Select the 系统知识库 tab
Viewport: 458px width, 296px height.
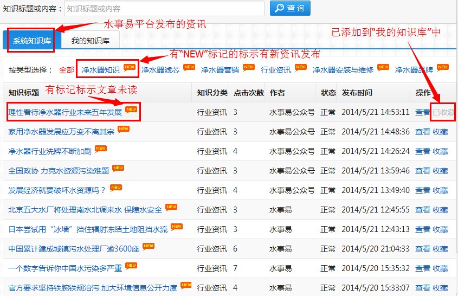pyautogui.click(x=31, y=41)
